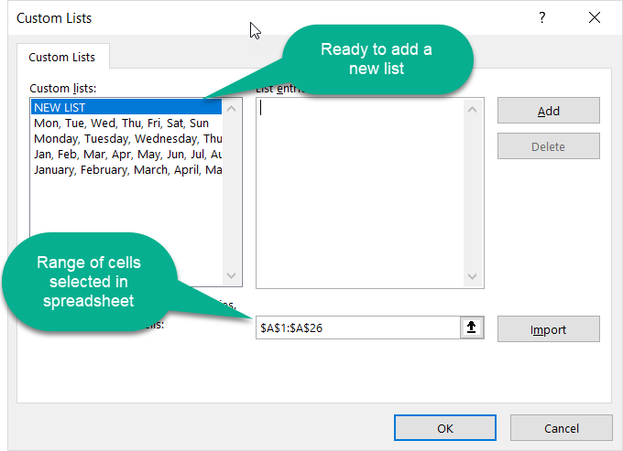Click Custom lists scrollbar down arrow
The height and width of the screenshot is (451, 623).
click(x=231, y=275)
